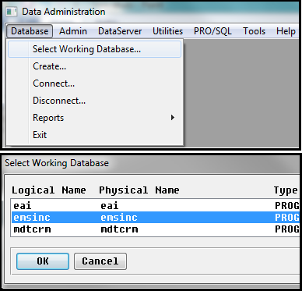Open the PRO/SQL menu
The height and width of the screenshot is (291, 302).
[x=212, y=31]
